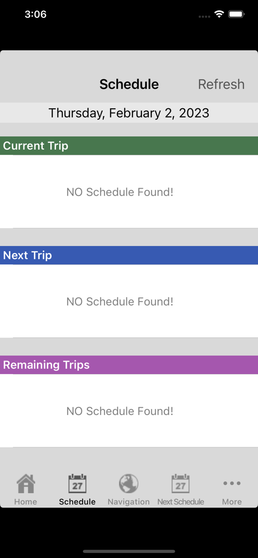Tap the Schedule title in header
The height and width of the screenshot is (558, 258).
(129, 84)
